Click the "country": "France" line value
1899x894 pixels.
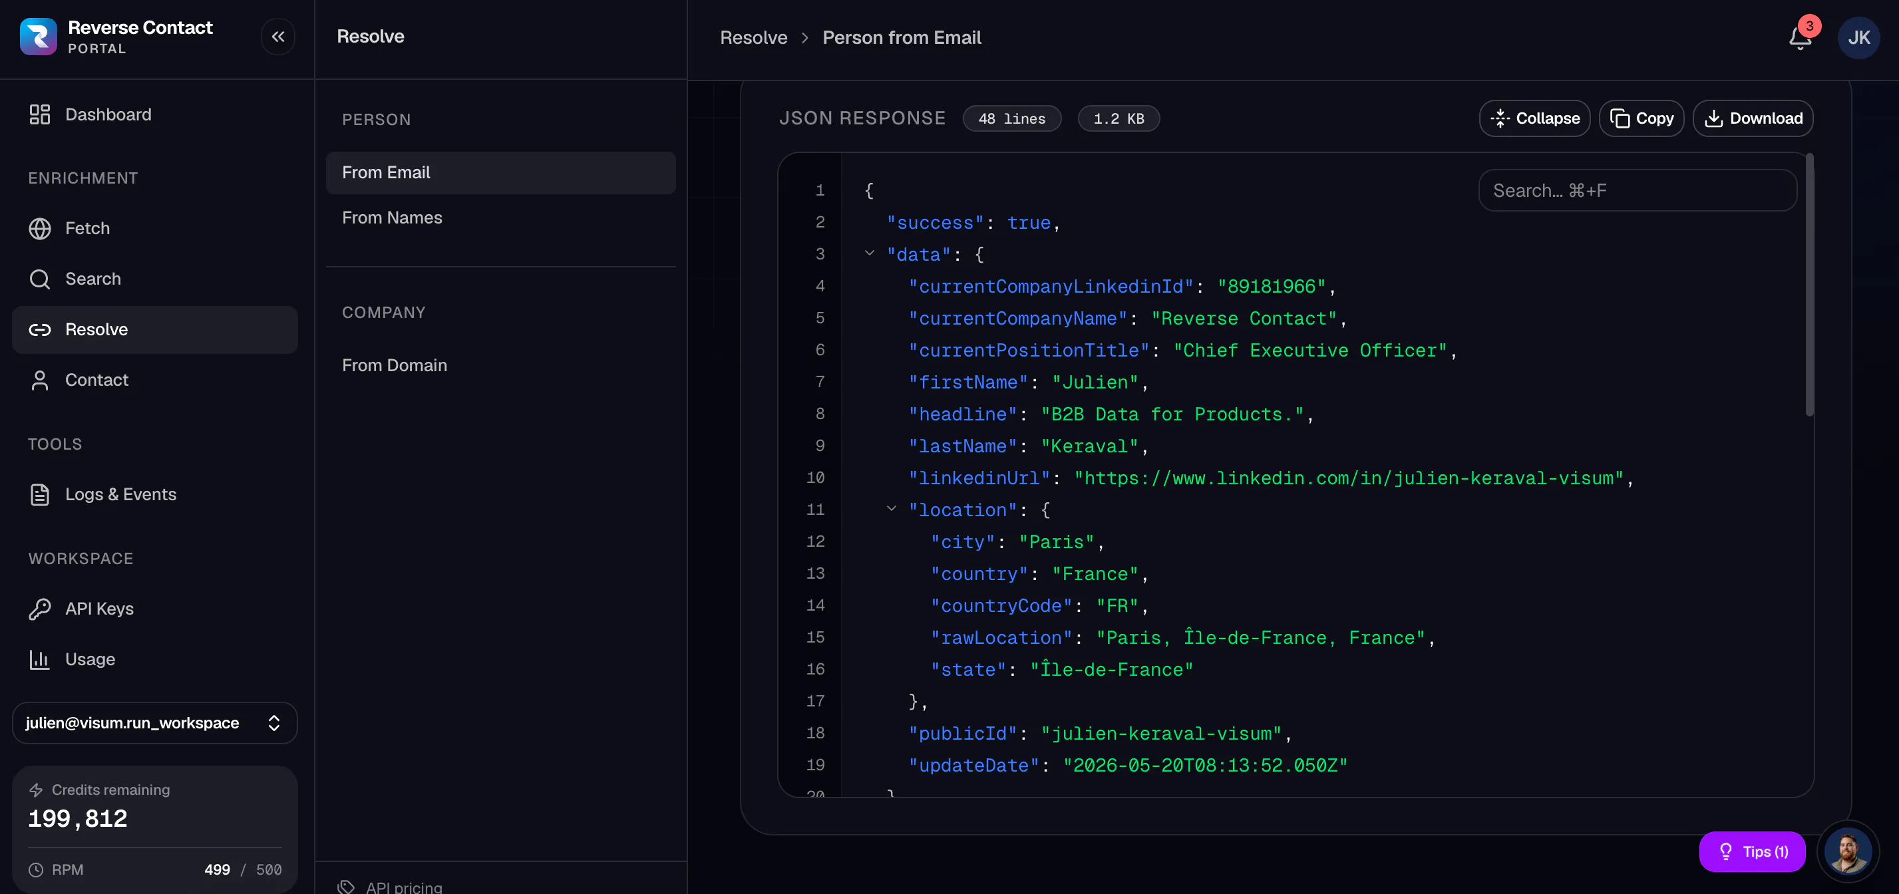click(x=1095, y=574)
